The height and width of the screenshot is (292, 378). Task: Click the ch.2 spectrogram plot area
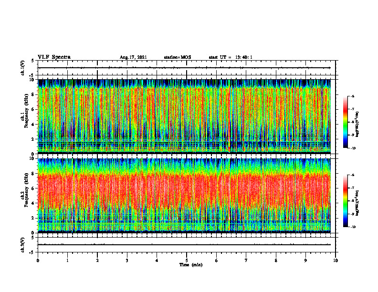(184, 196)
